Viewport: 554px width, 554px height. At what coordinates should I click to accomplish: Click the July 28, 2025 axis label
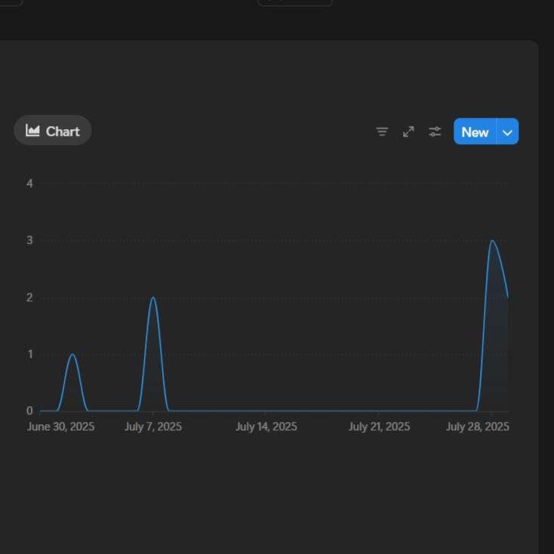click(x=478, y=427)
